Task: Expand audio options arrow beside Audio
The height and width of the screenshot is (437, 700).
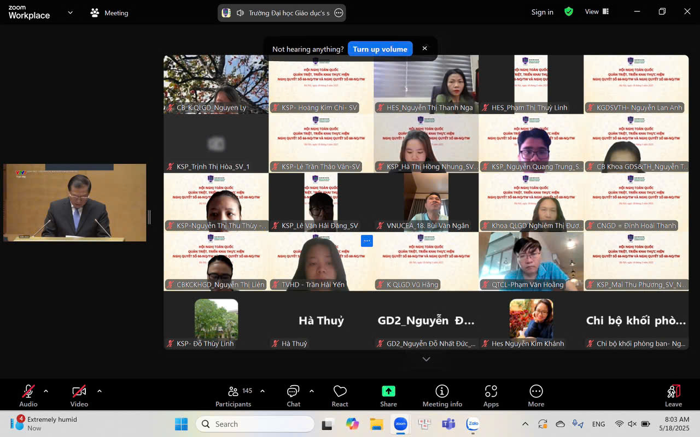Action: pos(46,391)
